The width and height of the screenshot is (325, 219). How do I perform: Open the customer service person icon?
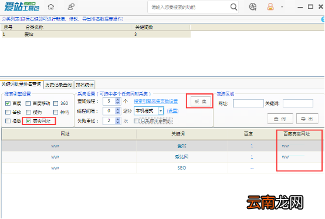point(71,7)
